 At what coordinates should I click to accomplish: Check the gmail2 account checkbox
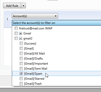(16, 38)
